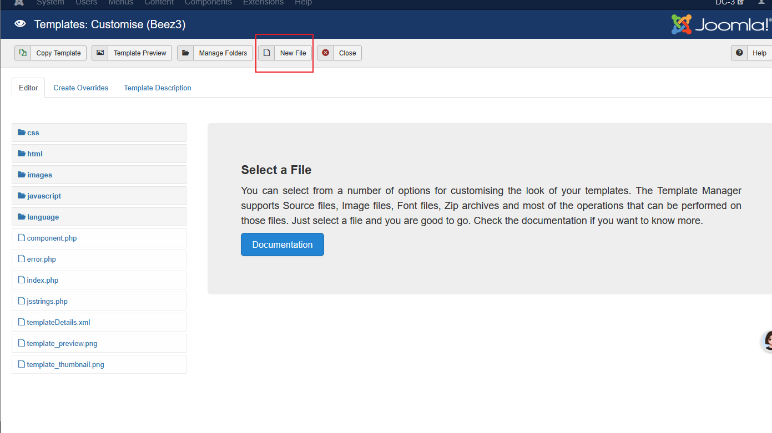
Task: Click the red Close icon
Action: click(325, 53)
